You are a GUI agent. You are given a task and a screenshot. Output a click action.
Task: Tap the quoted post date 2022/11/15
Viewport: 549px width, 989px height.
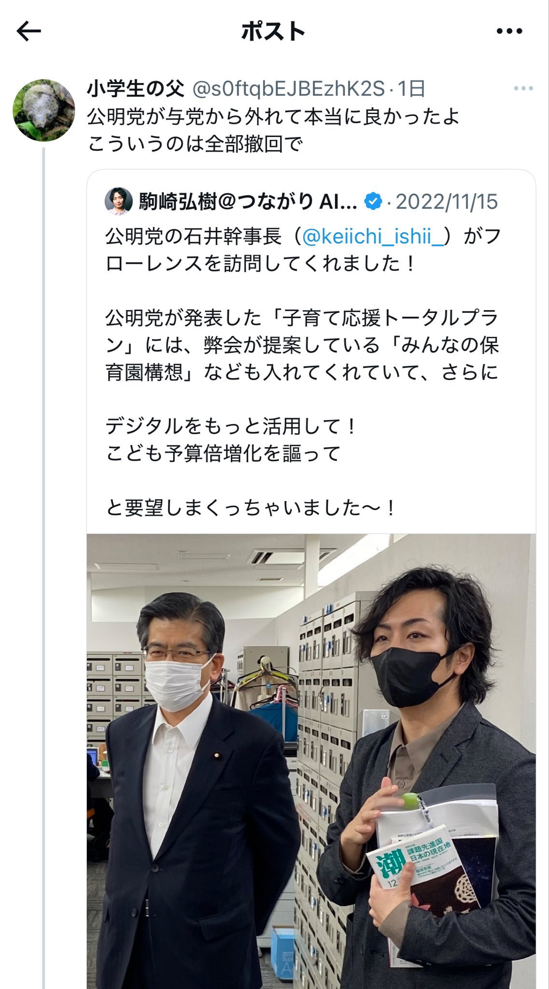point(447,201)
